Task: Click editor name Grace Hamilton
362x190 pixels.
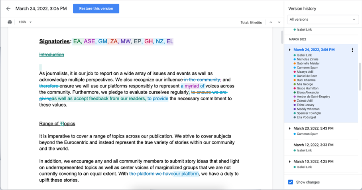Action: [x=307, y=88]
